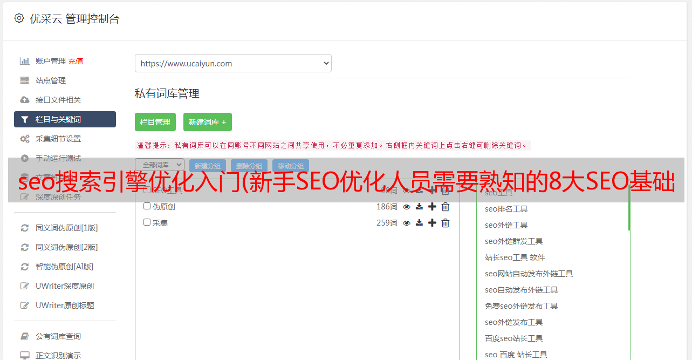
Task: Click the 新建词库 + button
Action: 208,122
